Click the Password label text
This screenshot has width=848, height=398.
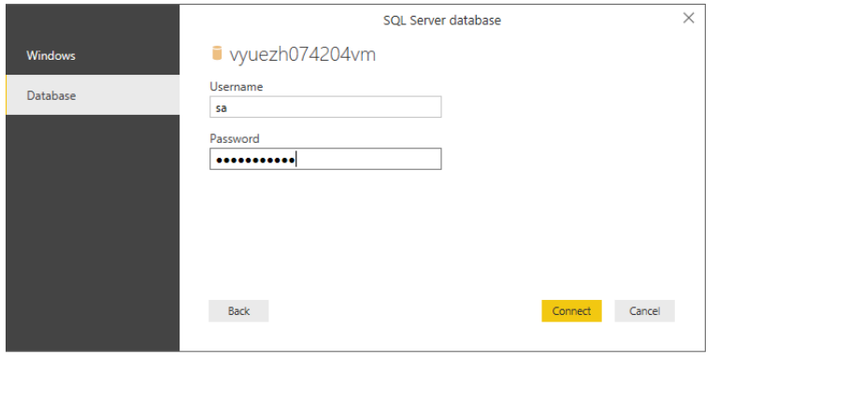pos(235,138)
